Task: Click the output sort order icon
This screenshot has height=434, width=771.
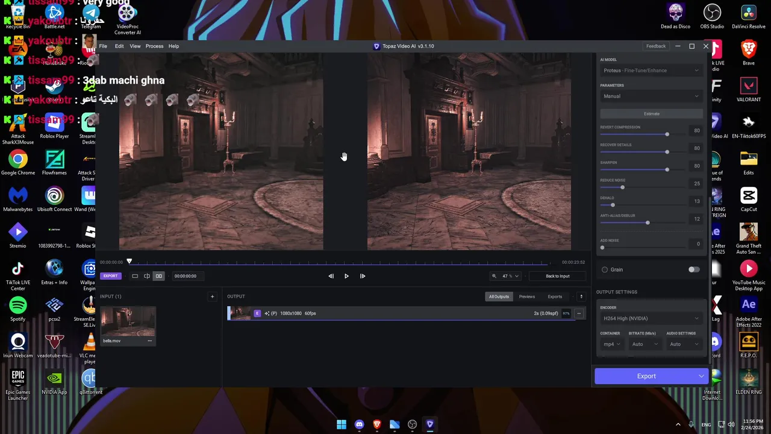Action: (581, 297)
